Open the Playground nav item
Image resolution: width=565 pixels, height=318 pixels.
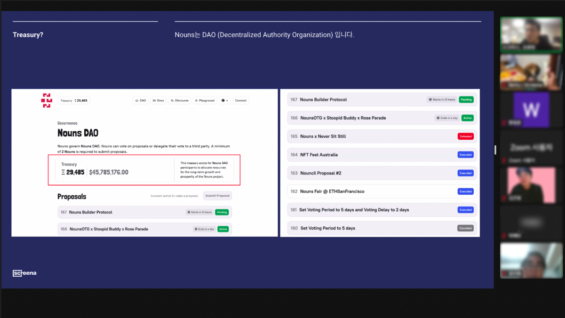click(205, 100)
